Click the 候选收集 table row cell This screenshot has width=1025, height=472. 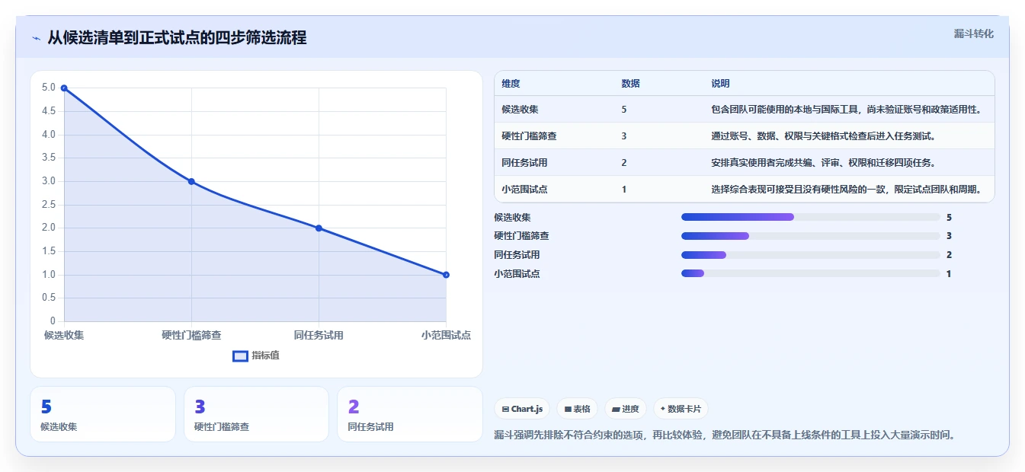click(520, 109)
